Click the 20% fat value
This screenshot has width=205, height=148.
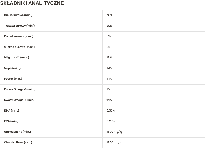(x=109, y=26)
